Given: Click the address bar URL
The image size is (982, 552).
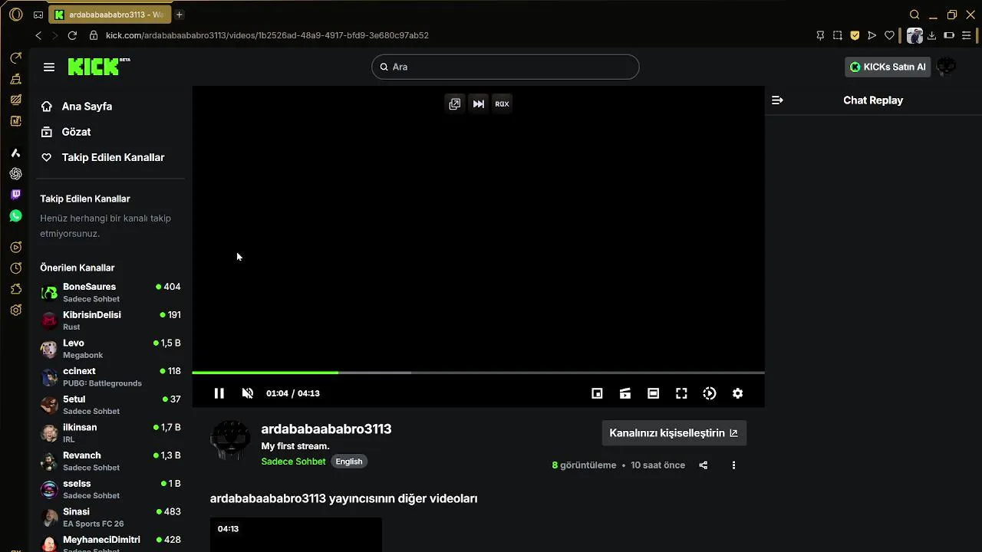Looking at the screenshot, I should click(267, 35).
